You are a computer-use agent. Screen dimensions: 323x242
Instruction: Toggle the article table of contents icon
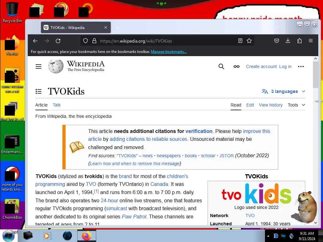tap(38, 91)
